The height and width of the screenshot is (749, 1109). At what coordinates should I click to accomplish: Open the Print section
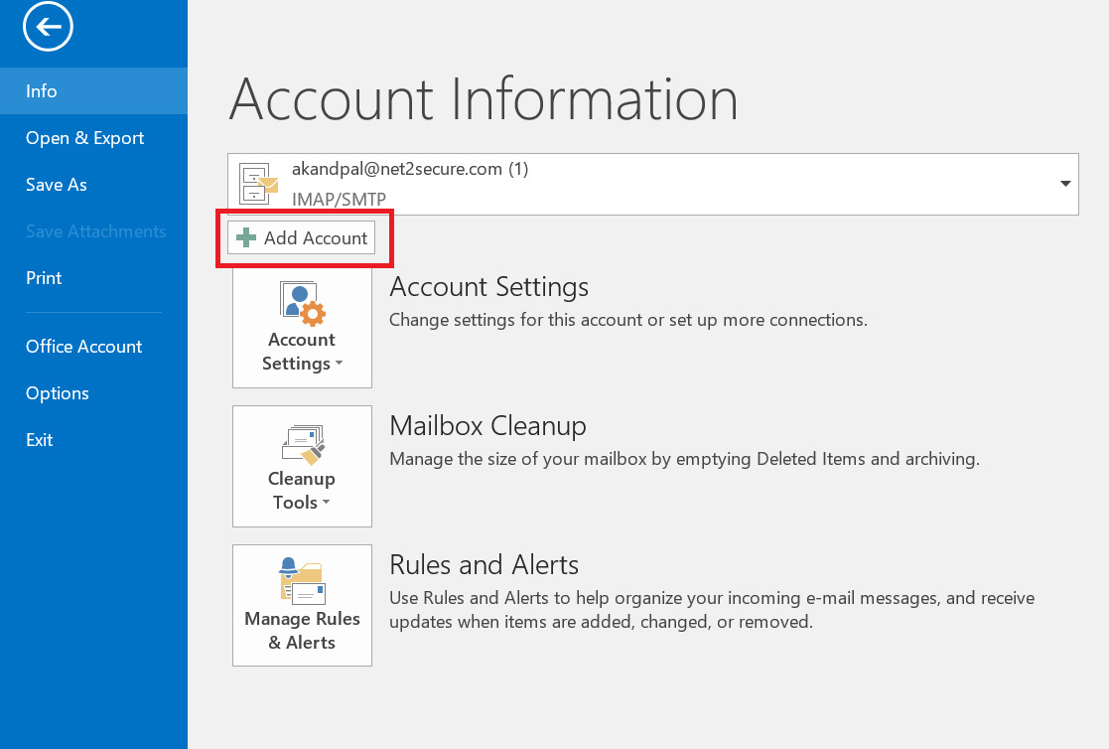[x=44, y=277]
